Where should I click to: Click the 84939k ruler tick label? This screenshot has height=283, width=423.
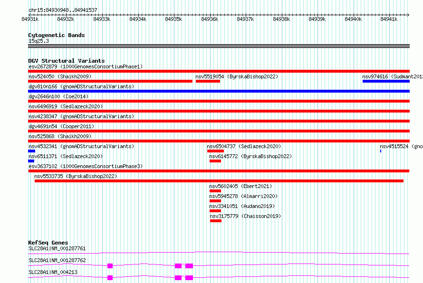click(317, 19)
